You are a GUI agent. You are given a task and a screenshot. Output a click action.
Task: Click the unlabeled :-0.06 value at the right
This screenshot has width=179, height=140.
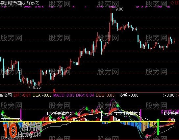tap(169, 95)
